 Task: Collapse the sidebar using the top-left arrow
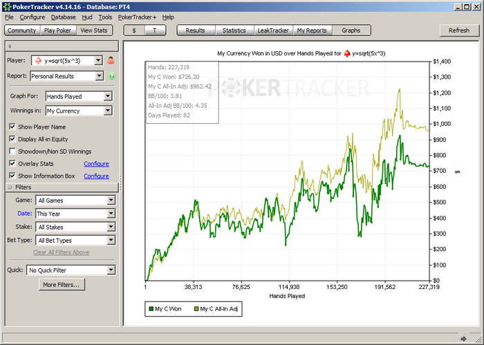tap(10, 46)
